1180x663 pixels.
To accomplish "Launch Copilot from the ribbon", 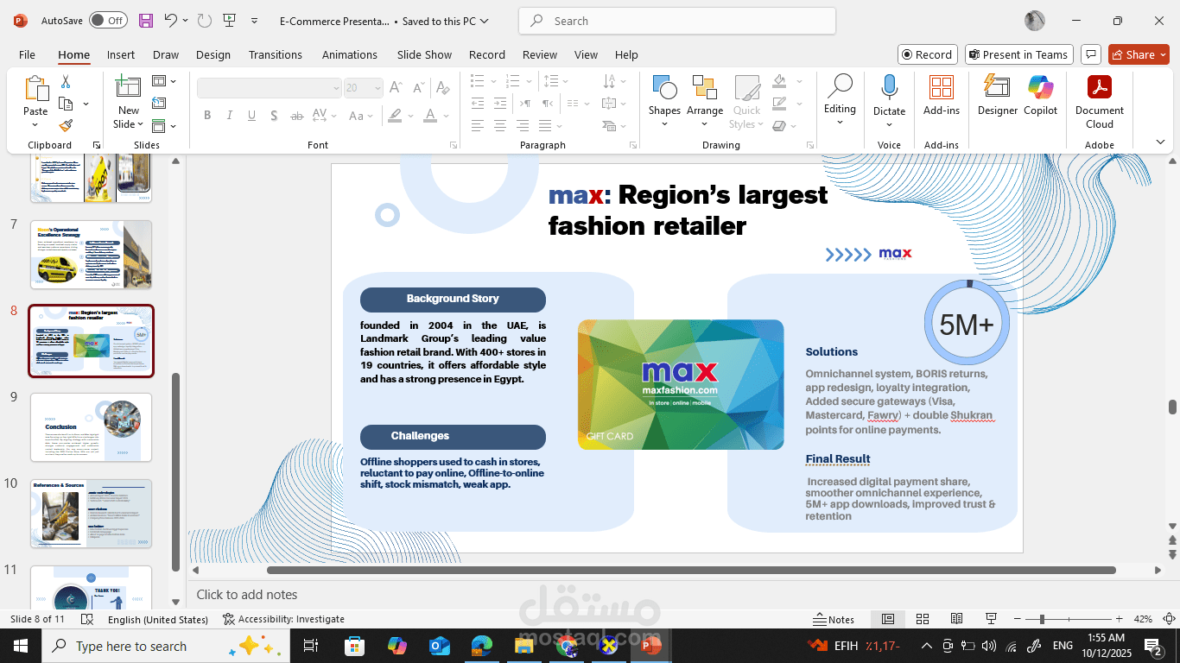I will [x=1040, y=87].
